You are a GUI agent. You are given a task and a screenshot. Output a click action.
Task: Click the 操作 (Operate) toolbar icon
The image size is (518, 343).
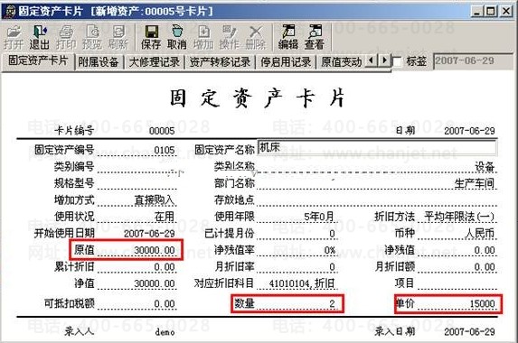[x=230, y=37]
